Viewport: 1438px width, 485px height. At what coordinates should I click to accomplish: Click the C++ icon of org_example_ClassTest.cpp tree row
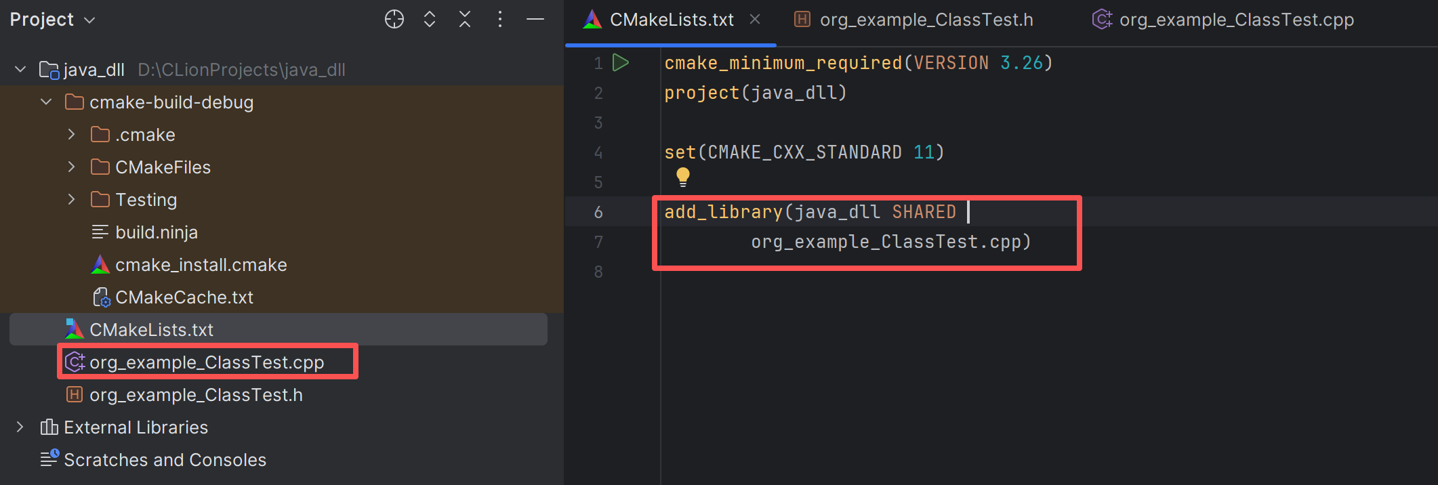75,362
